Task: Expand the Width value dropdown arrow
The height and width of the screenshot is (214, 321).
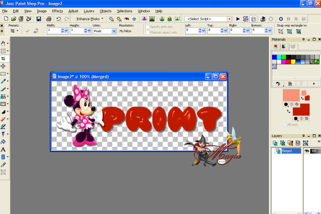Action: pyautogui.click(x=66, y=31)
